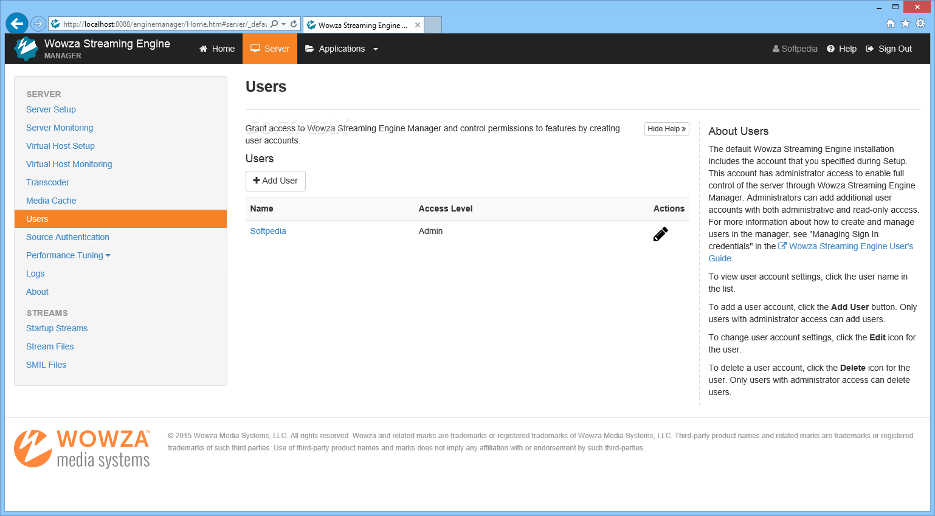
Task: Open Media Cache in sidebar
Action: (x=51, y=201)
